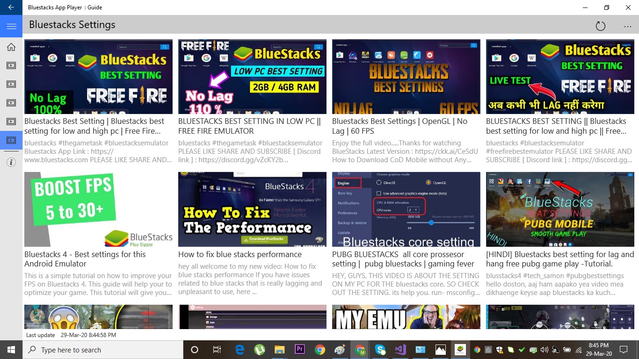Open the hamburger navigation menu
This screenshot has width=639, height=359.
[x=11, y=26]
